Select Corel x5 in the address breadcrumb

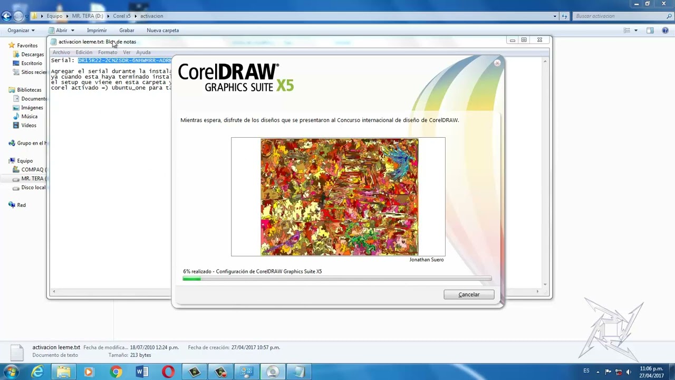122,16
